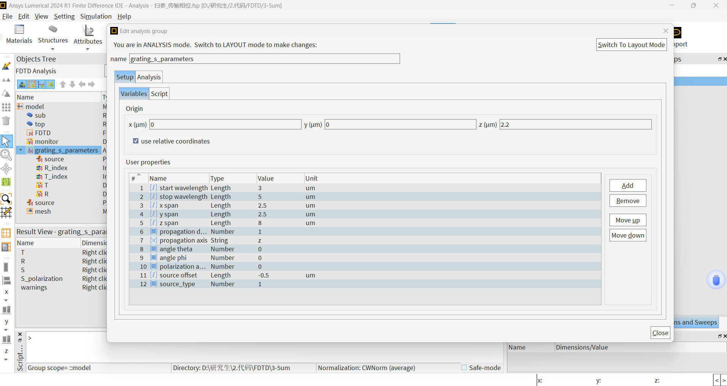Switch to the Analysis tab
The height and width of the screenshot is (386, 727).
pyautogui.click(x=149, y=77)
